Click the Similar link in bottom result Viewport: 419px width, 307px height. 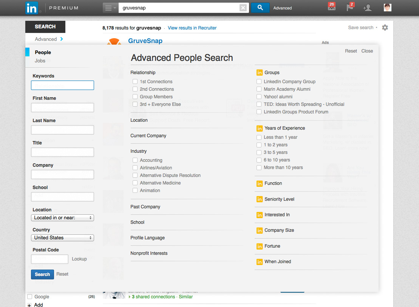click(186, 297)
